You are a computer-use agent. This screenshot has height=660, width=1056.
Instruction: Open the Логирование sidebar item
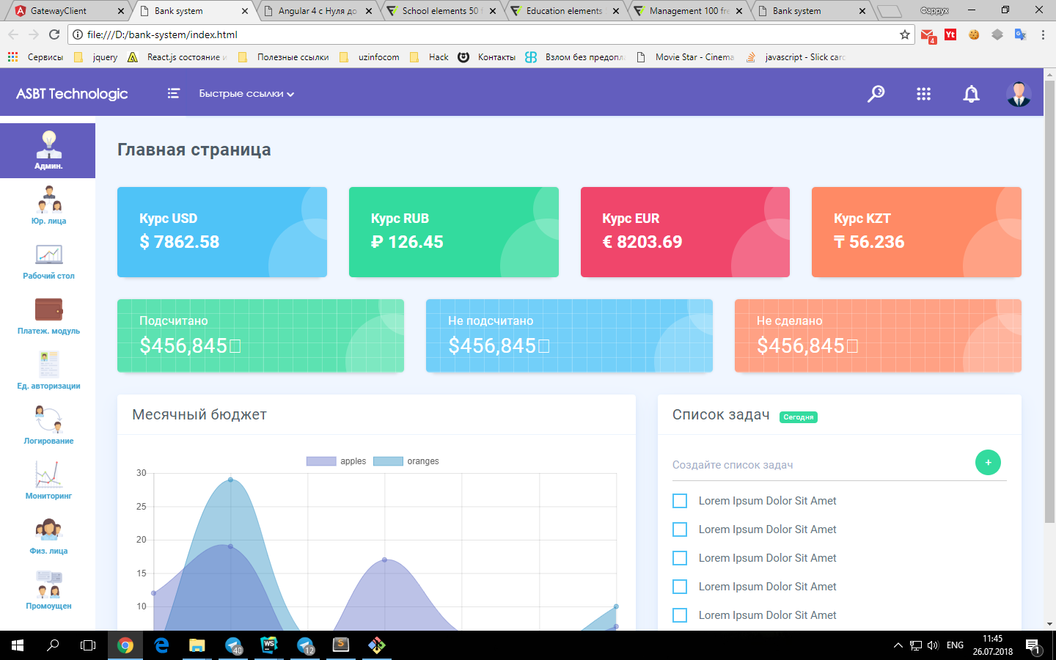click(x=48, y=425)
